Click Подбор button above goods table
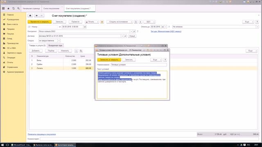This screenshot has height=147, width=262. (51, 51)
